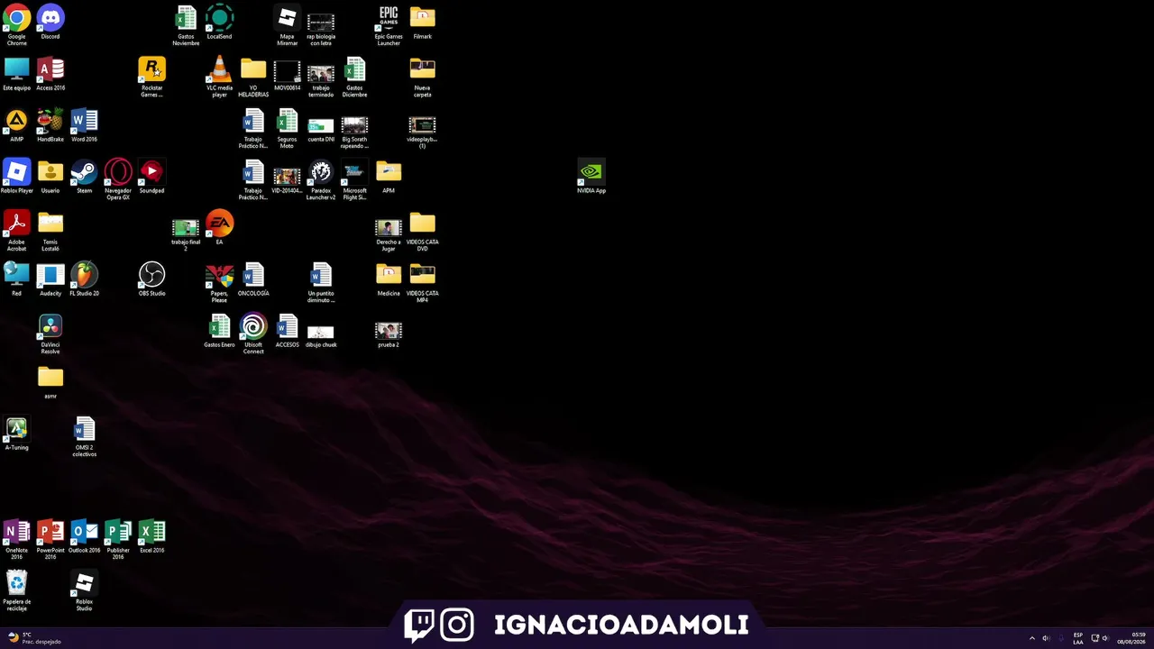Select the APM folder
Viewport: 1154px width, 649px height.
[x=389, y=172]
